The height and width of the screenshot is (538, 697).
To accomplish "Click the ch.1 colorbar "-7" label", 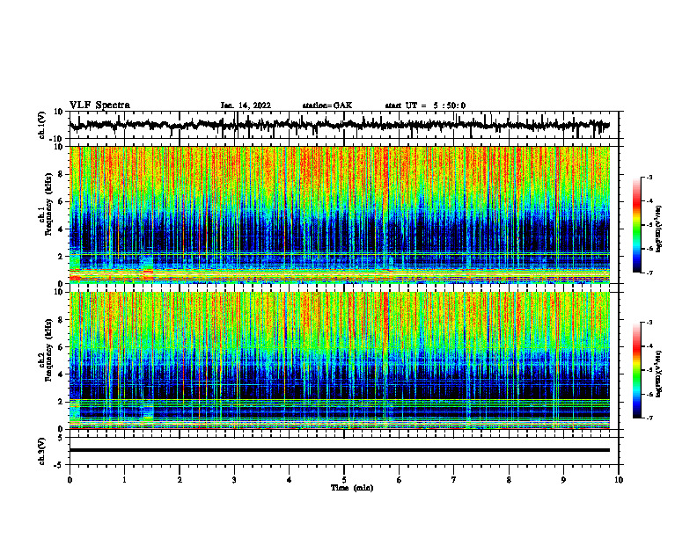I will [649, 273].
